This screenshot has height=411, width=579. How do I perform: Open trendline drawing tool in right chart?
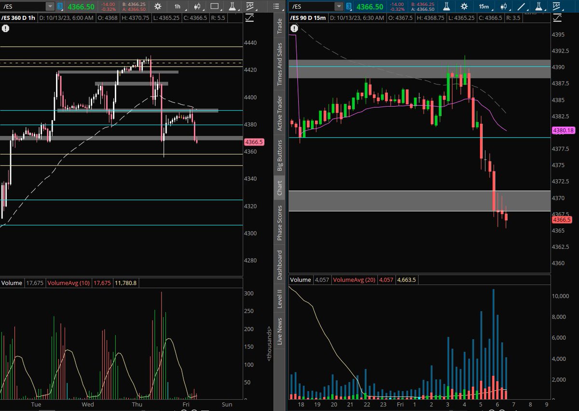[x=522, y=6]
